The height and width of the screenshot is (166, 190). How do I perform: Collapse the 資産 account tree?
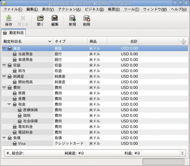(4, 48)
